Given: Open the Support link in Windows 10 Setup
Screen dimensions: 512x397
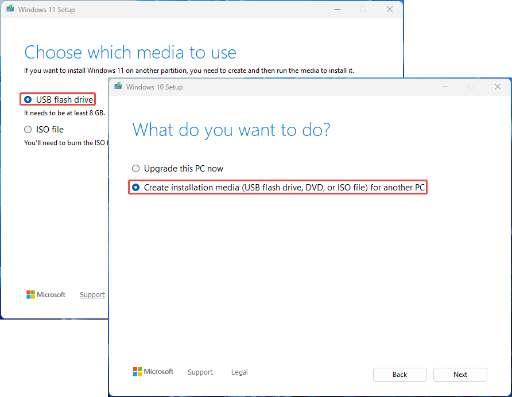Looking at the screenshot, I should 200,372.
